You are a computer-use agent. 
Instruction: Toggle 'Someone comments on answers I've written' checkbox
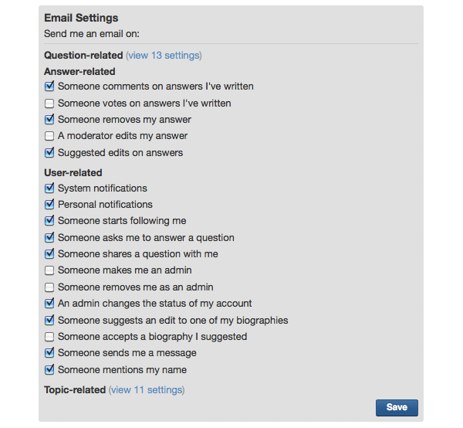[x=50, y=87]
